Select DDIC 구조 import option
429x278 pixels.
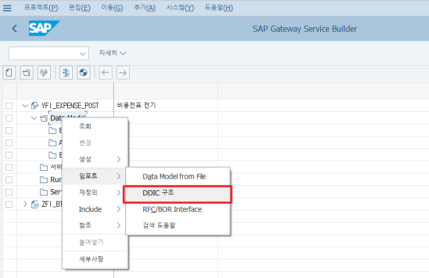178,194
